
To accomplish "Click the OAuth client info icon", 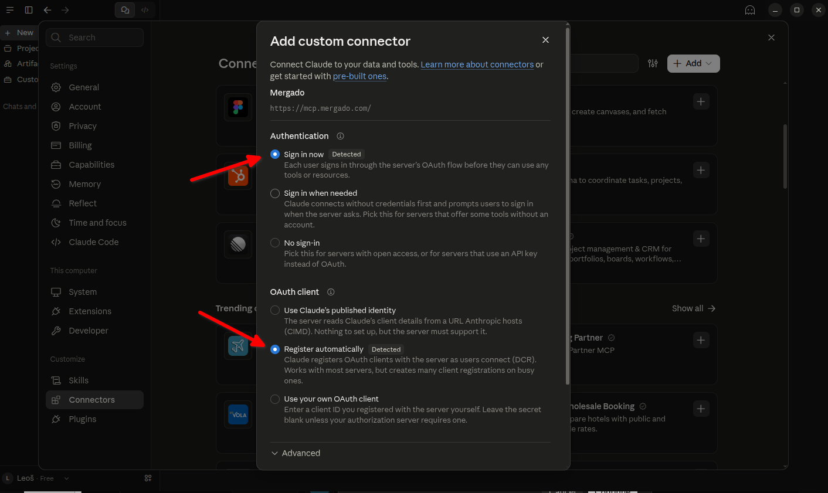I will [x=331, y=292].
